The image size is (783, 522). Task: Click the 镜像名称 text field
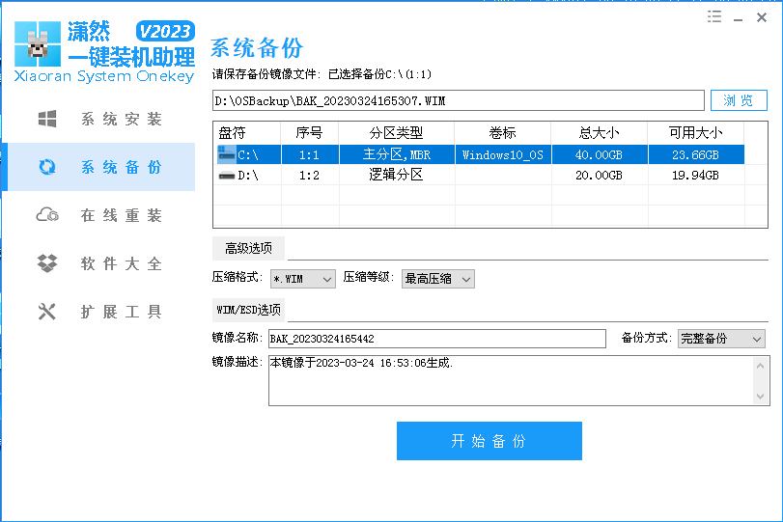(x=435, y=339)
